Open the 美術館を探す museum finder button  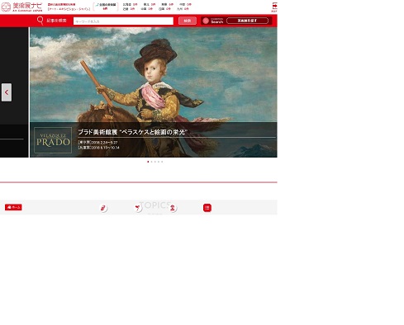click(x=247, y=21)
